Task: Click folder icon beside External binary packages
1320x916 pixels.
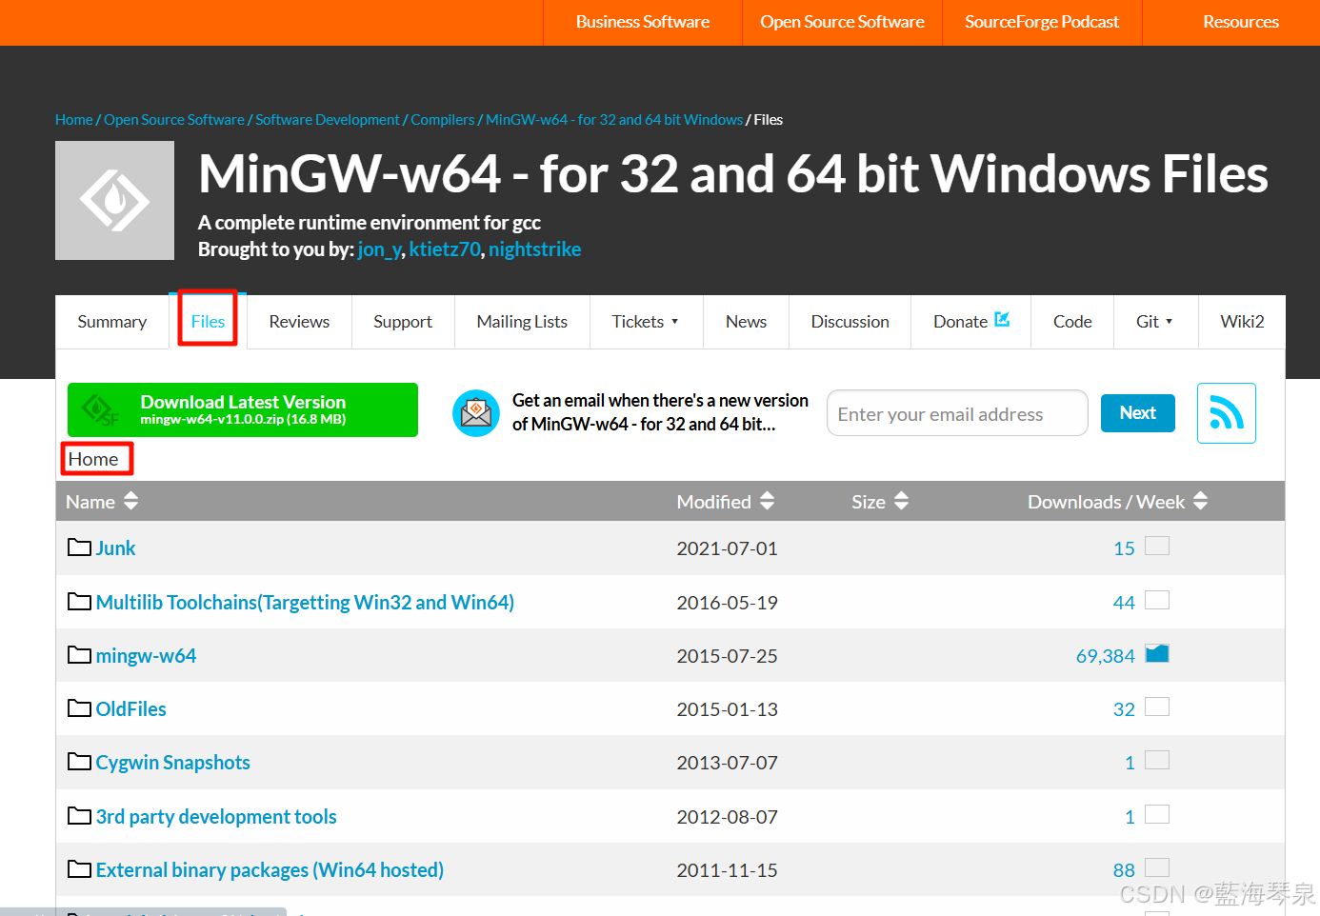Action: point(80,869)
